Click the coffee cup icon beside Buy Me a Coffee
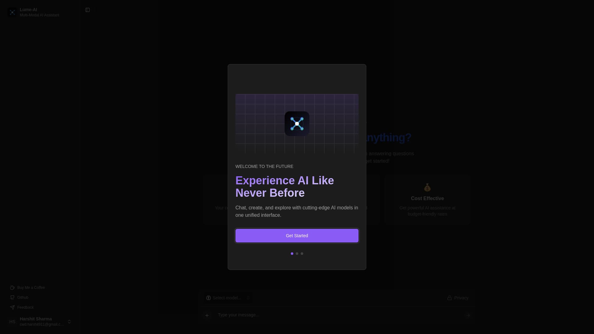 [12, 288]
